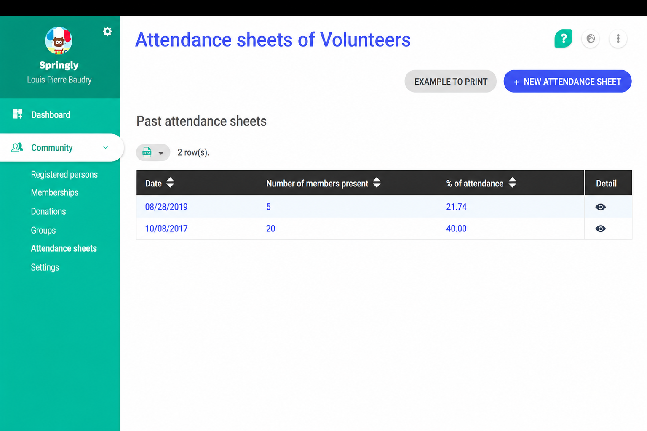This screenshot has width=647, height=431.
Task: Click the New Attendance Sheet button
Action: tap(567, 81)
